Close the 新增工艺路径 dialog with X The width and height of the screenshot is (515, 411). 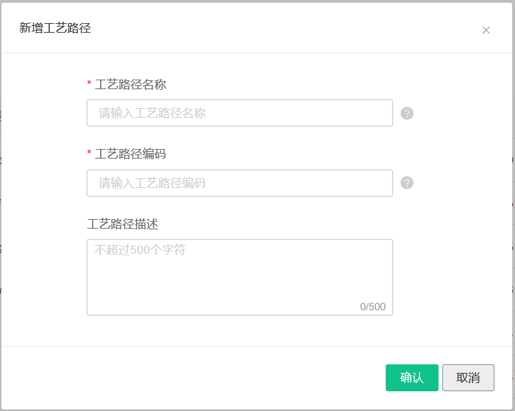[486, 30]
